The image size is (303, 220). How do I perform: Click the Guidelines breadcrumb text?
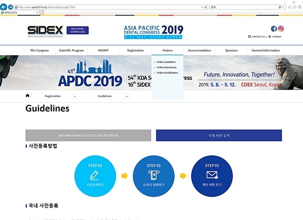[105, 96]
